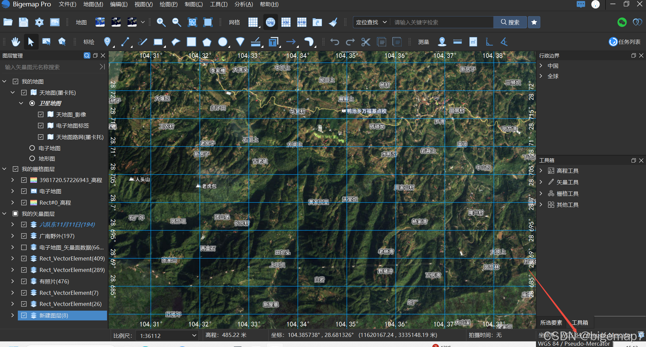
Task: Open the 任务列表 task list
Action: [625, 42]
